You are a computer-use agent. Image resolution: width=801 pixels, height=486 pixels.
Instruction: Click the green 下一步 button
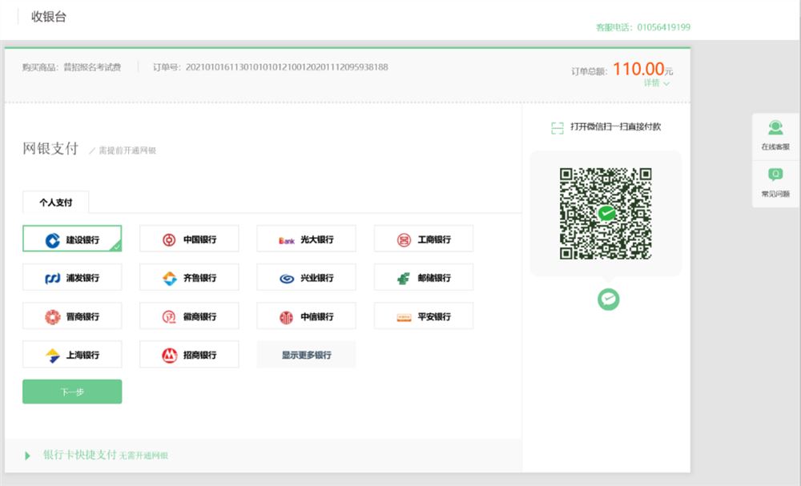tap(72, 392)
